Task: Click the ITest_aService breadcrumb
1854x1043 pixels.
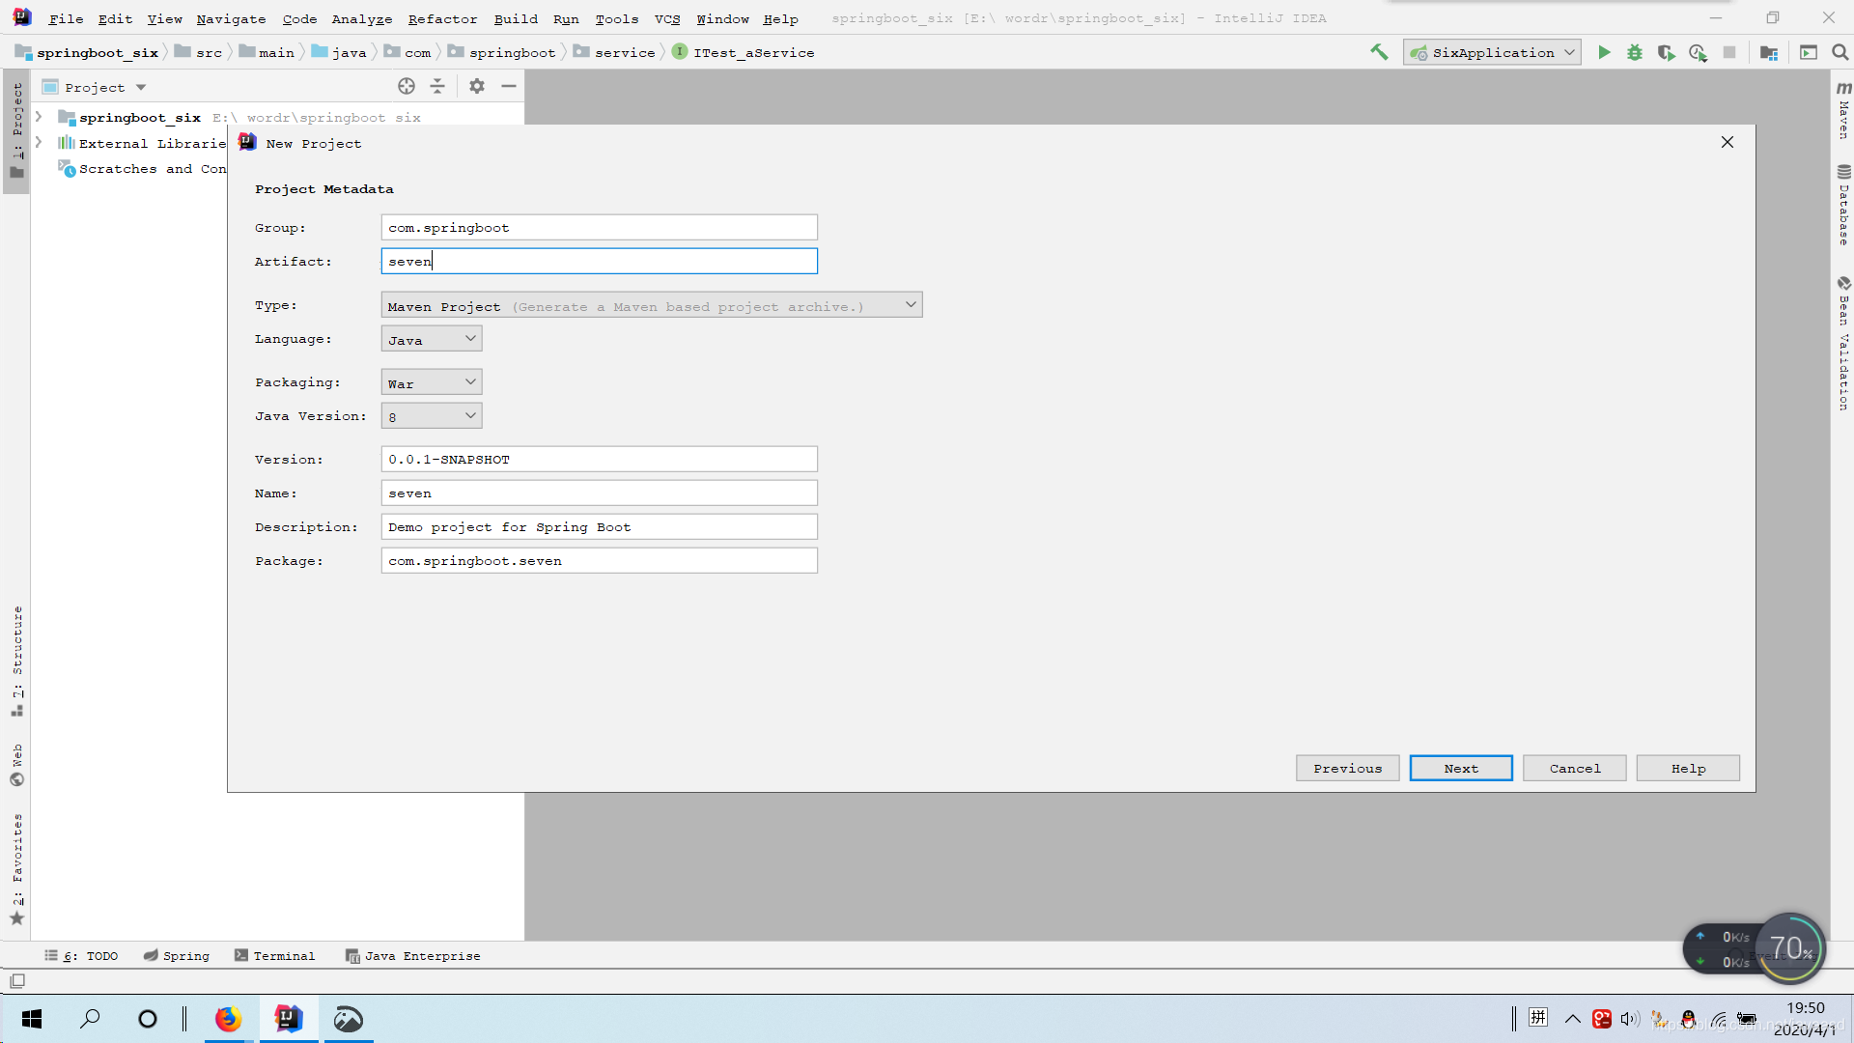Action: pos(744,52)
